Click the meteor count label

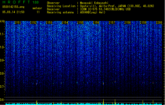37,8
